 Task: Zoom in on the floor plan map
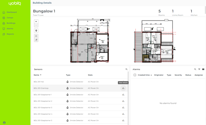(x=36, y=21)
